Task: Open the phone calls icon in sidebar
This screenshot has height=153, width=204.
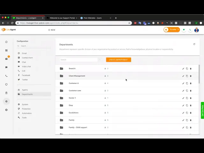Action: pyautogui.click(x=6, y=76)
